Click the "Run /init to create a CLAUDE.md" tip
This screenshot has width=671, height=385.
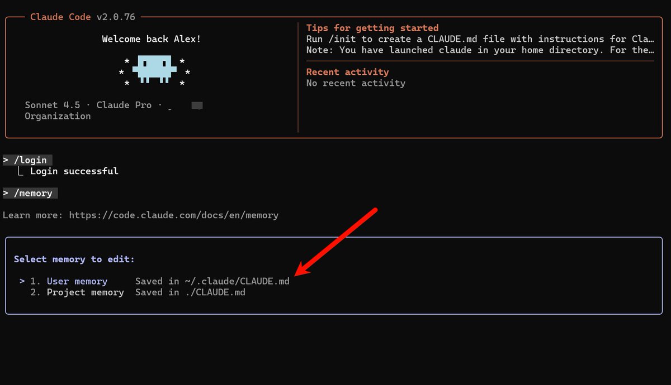coord(480,39)
